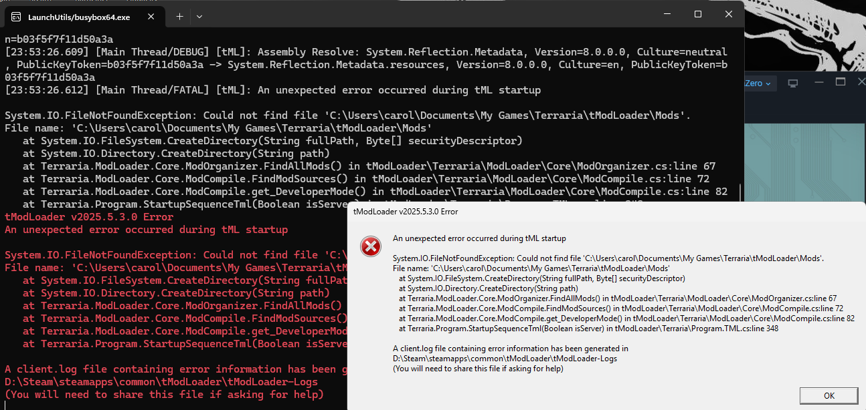
Task: Maximize the Steam window behind dialog
Action: coord(841,82)
